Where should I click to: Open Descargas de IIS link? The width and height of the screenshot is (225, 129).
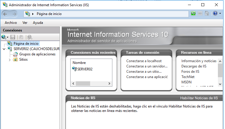click(x=194, y=66)
